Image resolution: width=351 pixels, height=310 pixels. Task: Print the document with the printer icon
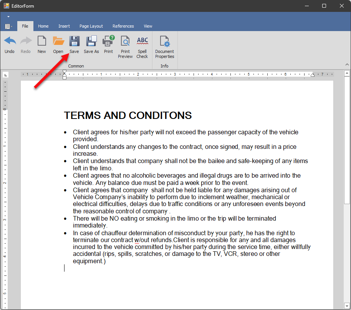click(108, 41)
